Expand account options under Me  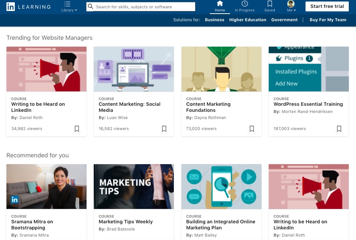tap(291, 10)
